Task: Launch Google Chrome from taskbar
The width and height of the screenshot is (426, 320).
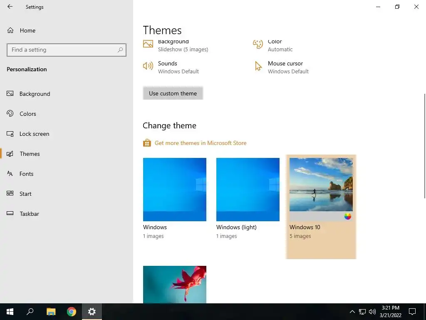Action: pos(72,312)
